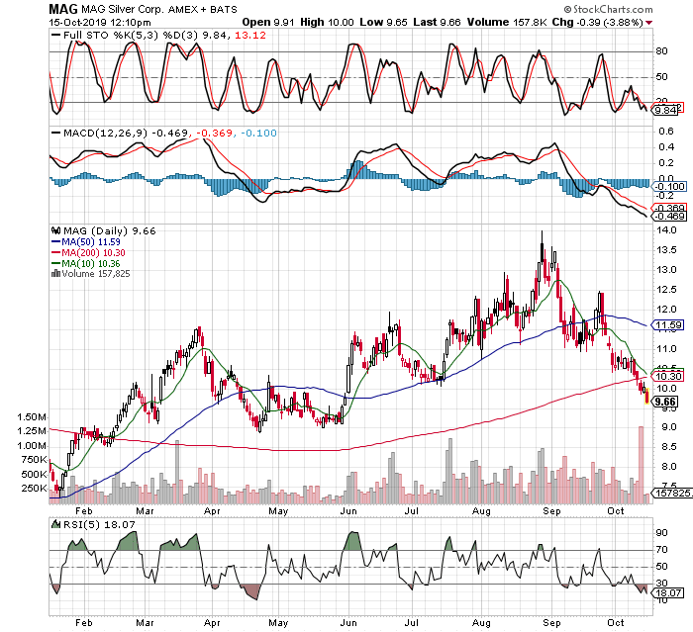The image size is (693, 632).
Task: Click the MA(50) 11.59 legend entry
Action: [91, 242]
